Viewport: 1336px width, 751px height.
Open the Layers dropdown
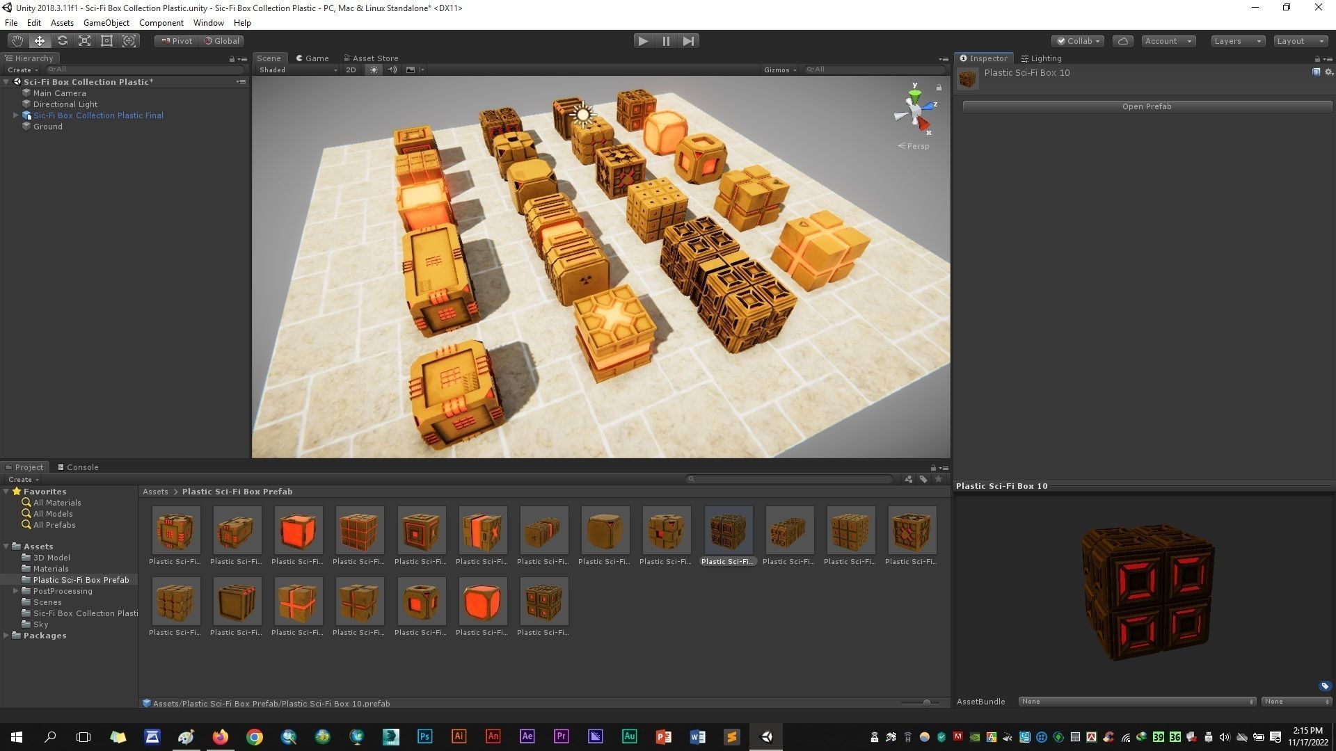(x=1237, y=41)
